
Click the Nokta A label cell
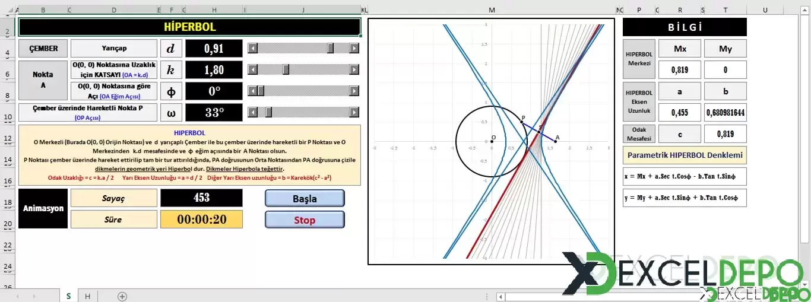(43, 80)
